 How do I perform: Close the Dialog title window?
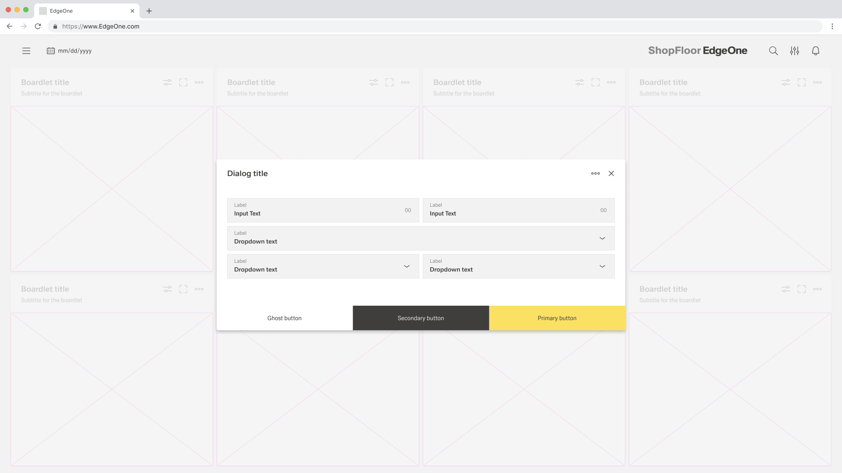(611, 173)
